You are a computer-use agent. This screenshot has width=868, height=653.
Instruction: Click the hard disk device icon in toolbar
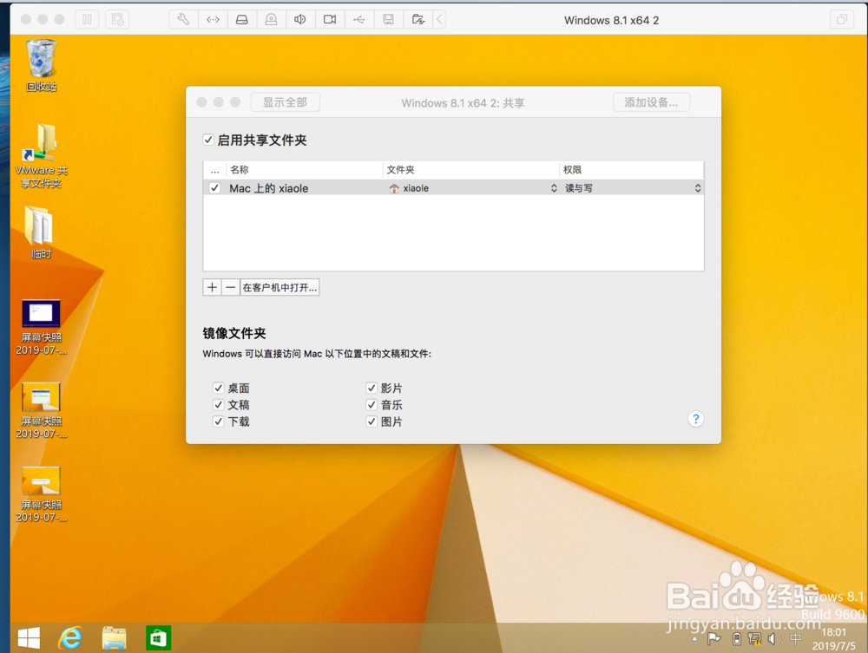(242, 19)
